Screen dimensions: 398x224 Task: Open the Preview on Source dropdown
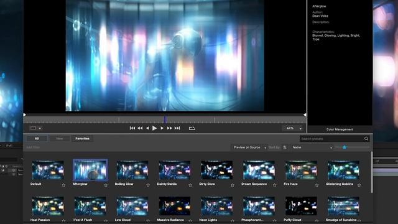[x=249, y=147]
